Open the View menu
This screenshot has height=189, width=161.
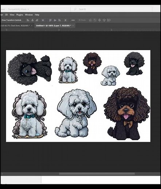(x=12, y=15)
